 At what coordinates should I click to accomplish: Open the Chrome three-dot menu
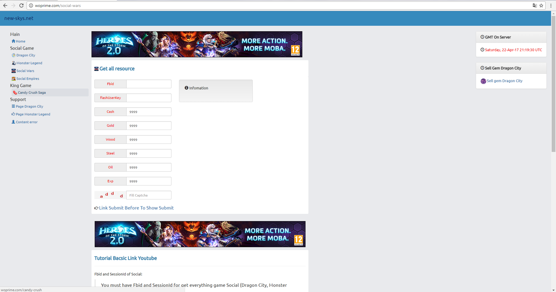[x=551, y=5]
